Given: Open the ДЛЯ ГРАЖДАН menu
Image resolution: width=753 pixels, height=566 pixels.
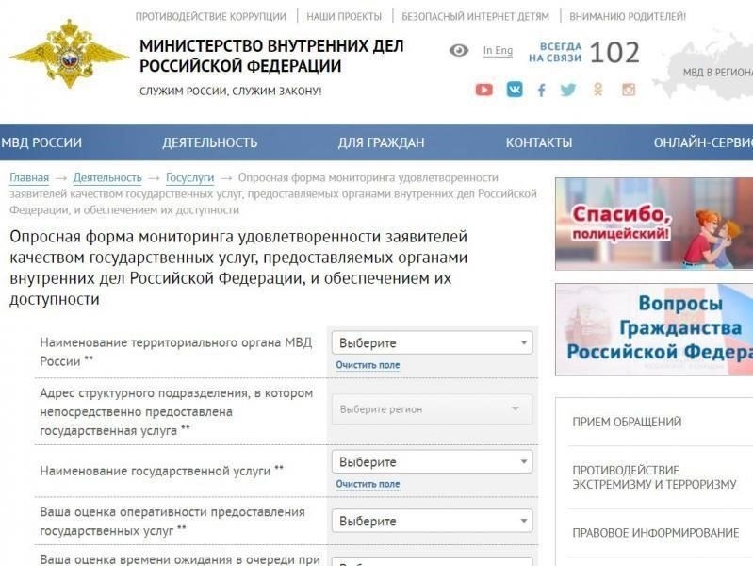Looking at the screenshot, I should 382,142.
